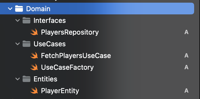Open the PlayersRepository file
Viewport: 200px width, 99px height.
tap(70, 32)
